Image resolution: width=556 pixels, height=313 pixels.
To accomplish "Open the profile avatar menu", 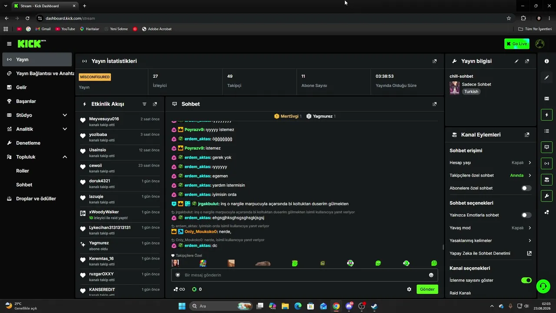I will [x=540, y=44].
